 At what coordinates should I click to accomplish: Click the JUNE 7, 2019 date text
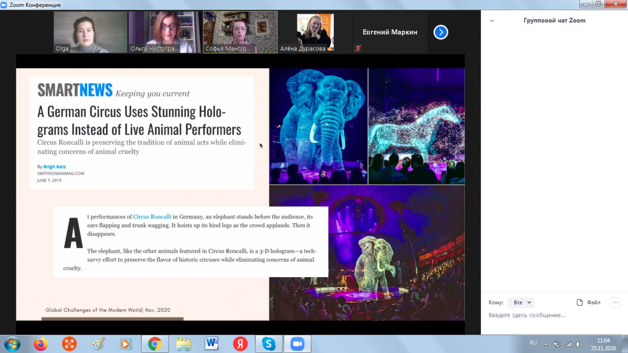pyautogui.click(x=49, y=180)
